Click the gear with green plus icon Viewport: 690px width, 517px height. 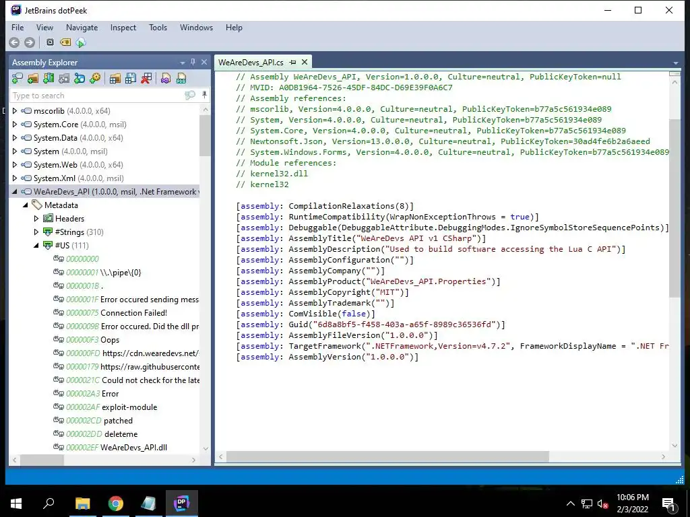[x=94, y=79]
